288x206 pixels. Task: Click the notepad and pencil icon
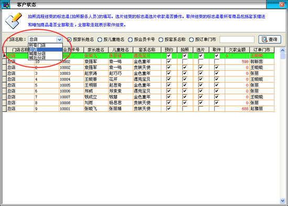pos(13,20)
